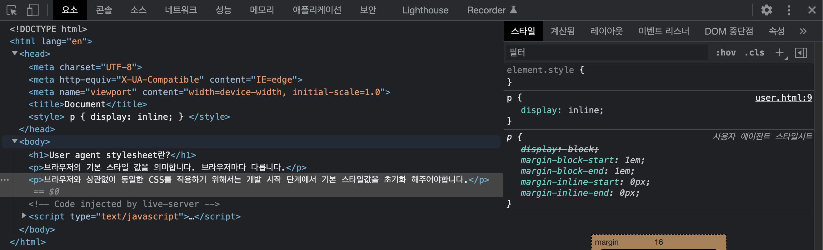This screenshot has width=823, height=250.
Task: Select the style element node
Action: pyautogui.click(x=129, y=117)
